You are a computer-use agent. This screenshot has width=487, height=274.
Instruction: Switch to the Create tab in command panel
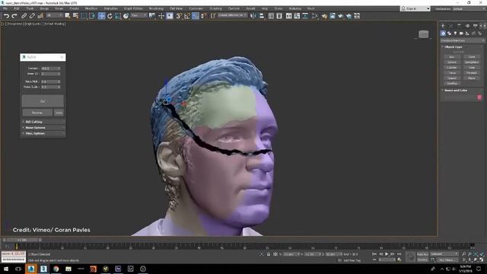click(443, 26)
